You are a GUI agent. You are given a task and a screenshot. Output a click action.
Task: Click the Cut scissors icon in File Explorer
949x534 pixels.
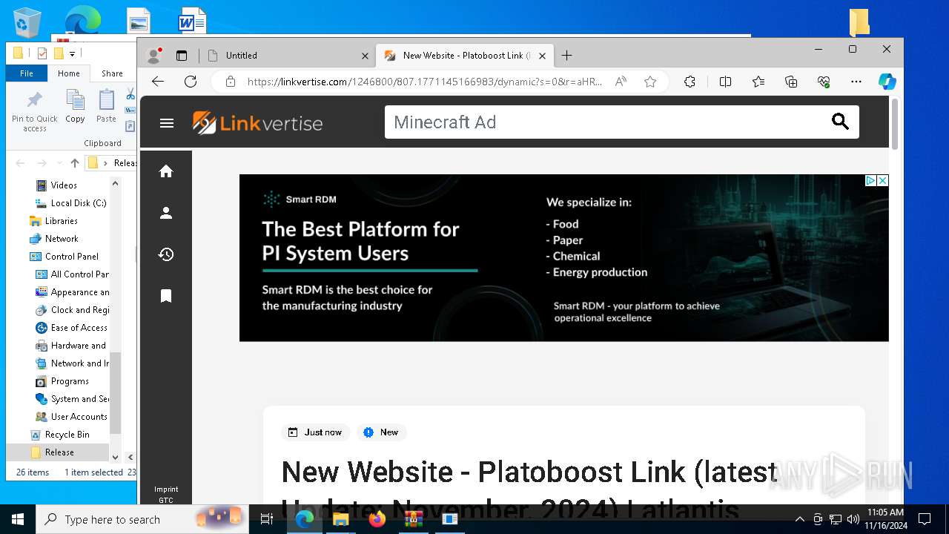click(130, 94)
